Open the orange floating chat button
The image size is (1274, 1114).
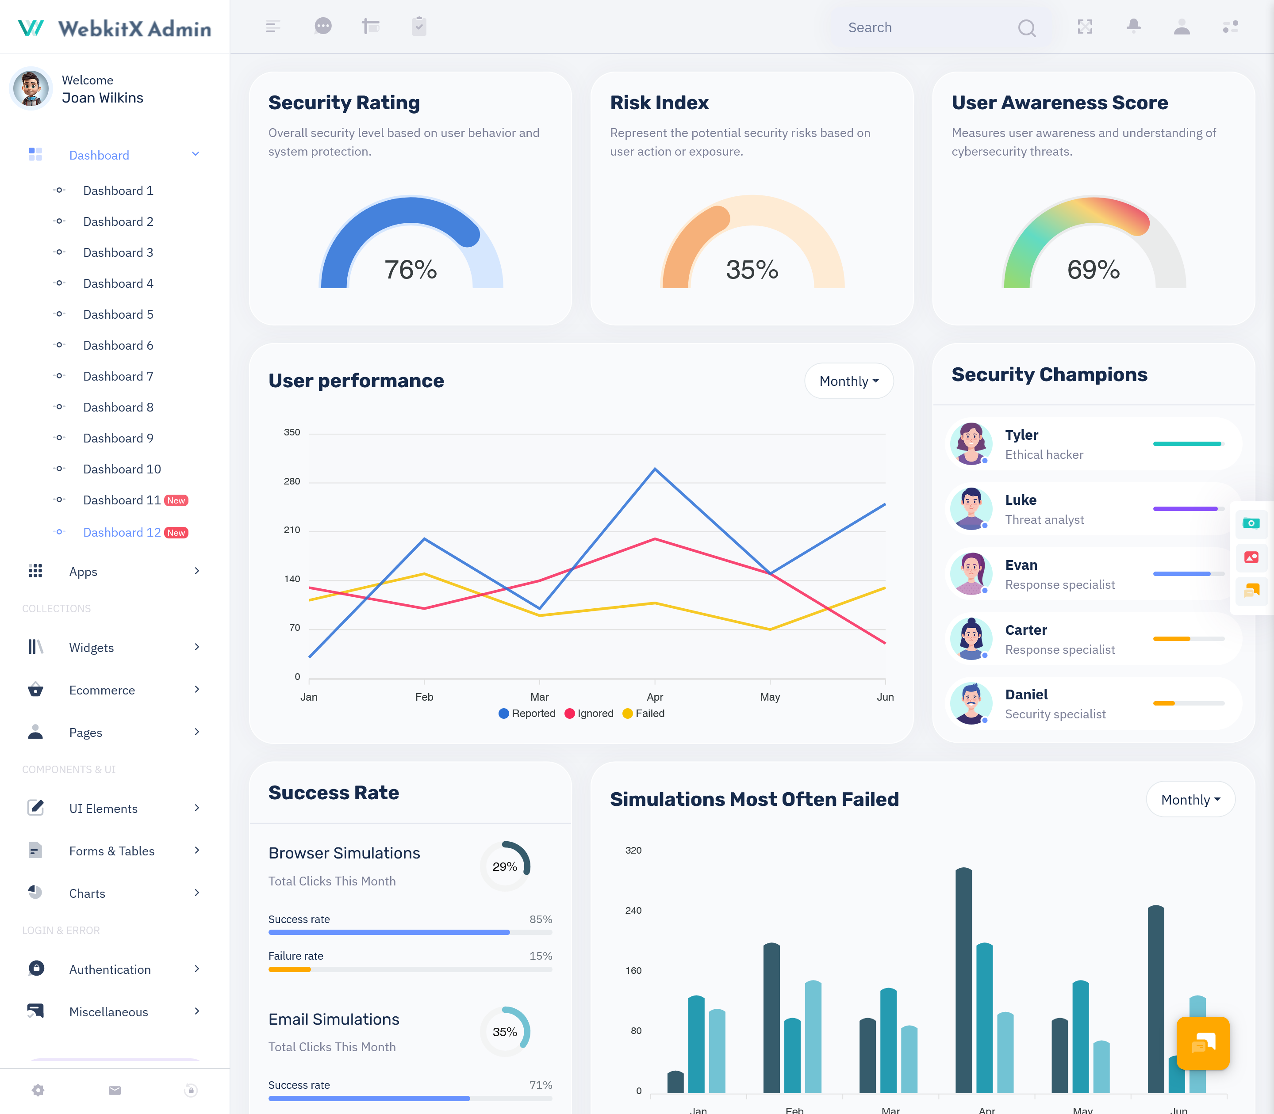click(x=1202, y=1043)
